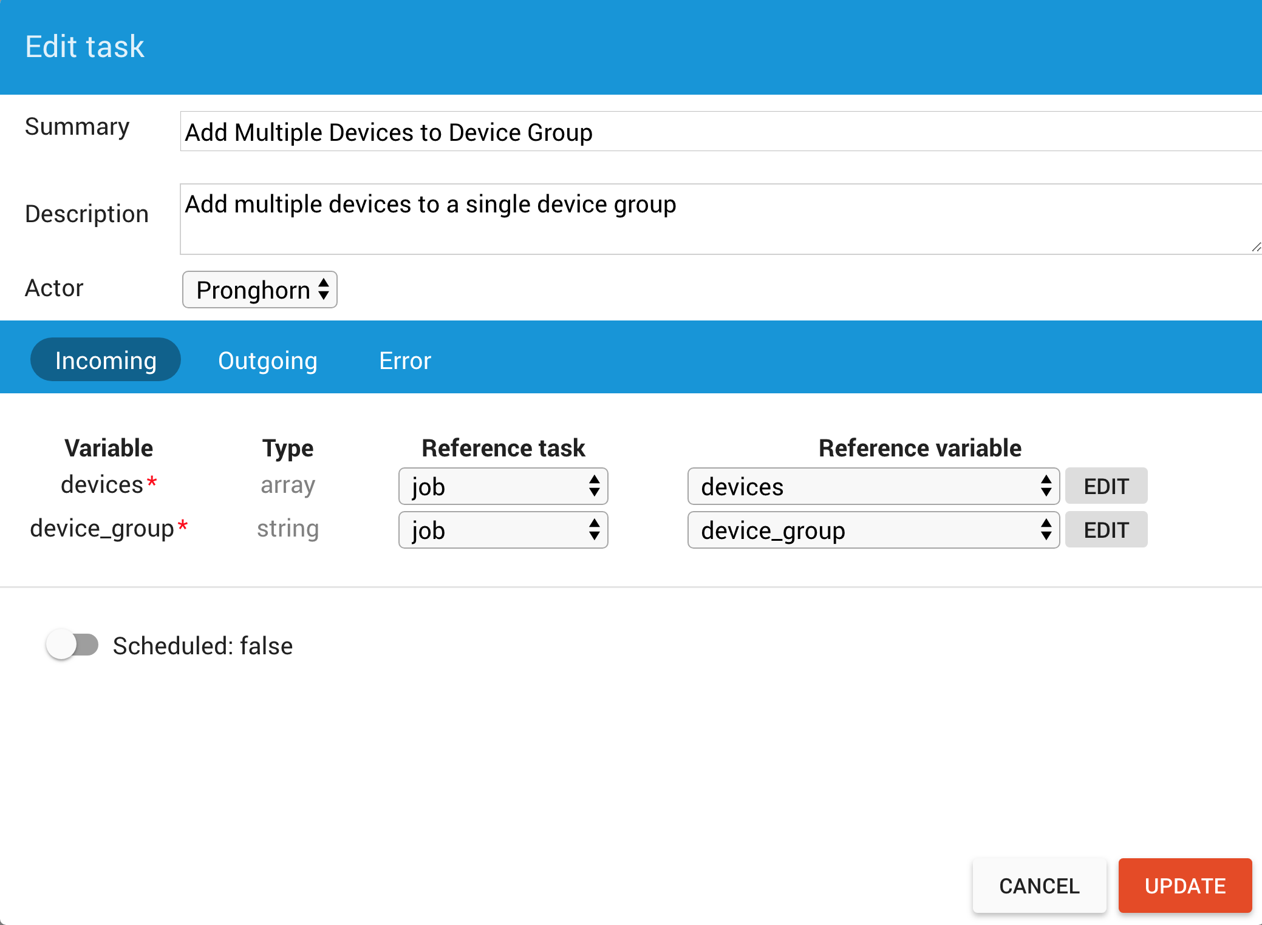Image resolution: width=1262 pixels, height=925 pixels.
Task: Click the 'Scheduled: false' label
Action: (203, 646)
